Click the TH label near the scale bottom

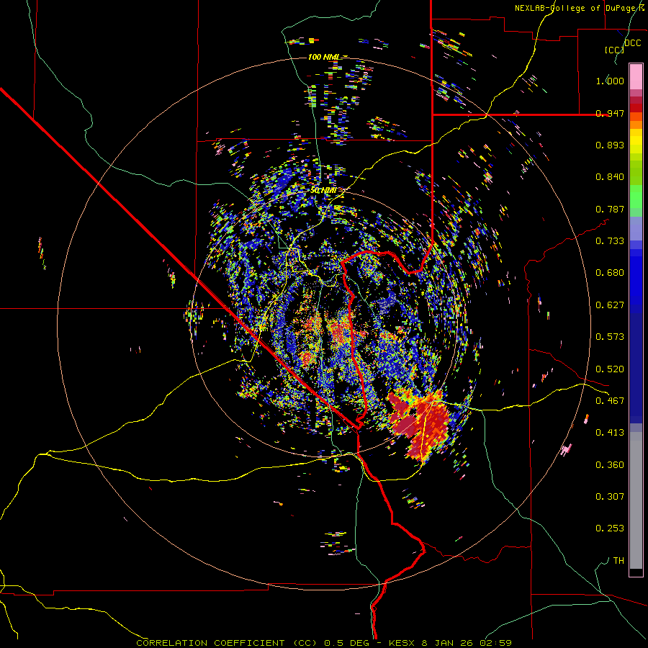[x=618, y=561]
